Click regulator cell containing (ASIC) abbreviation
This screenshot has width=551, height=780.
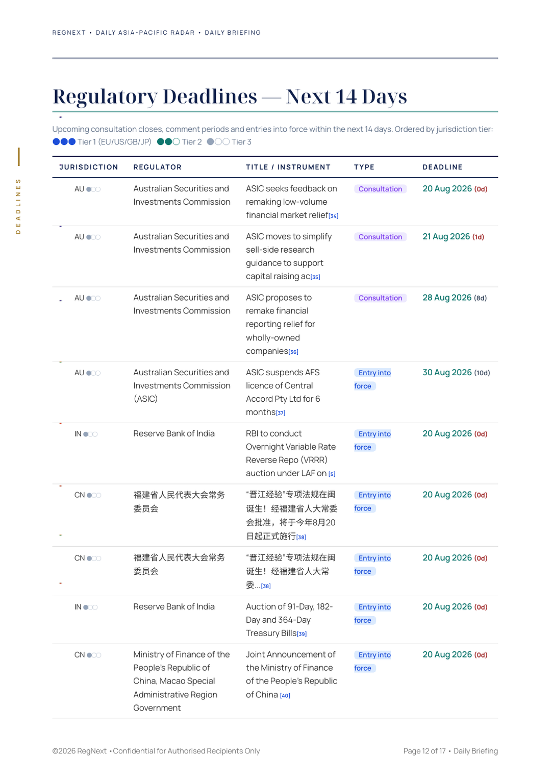182,386
